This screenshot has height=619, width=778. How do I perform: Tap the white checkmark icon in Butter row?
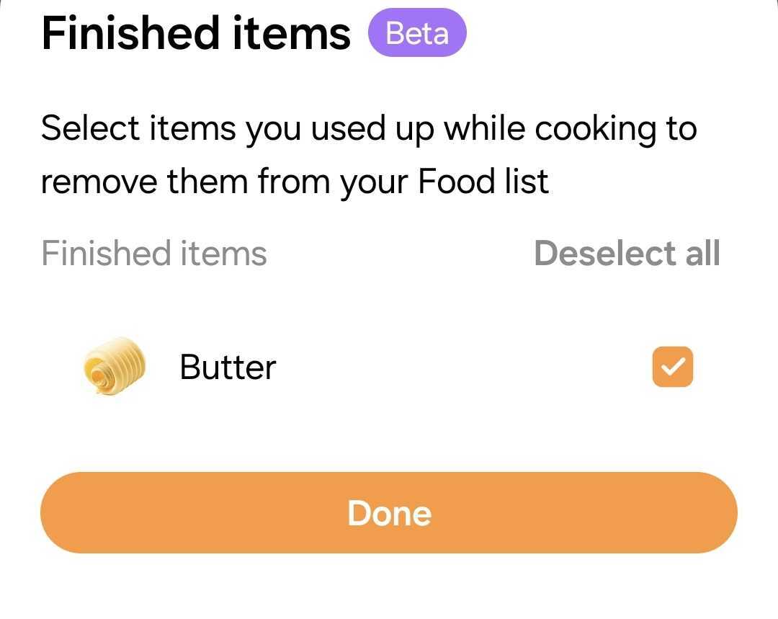tap(672, 367)
